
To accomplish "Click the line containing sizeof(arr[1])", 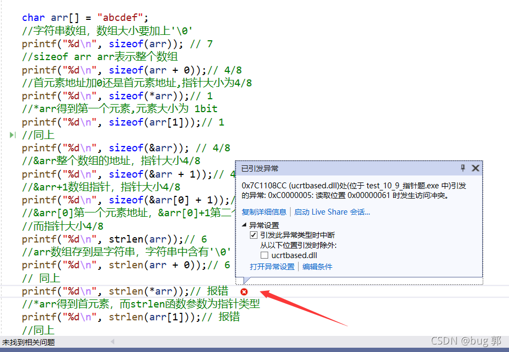I will pos(123,122).
